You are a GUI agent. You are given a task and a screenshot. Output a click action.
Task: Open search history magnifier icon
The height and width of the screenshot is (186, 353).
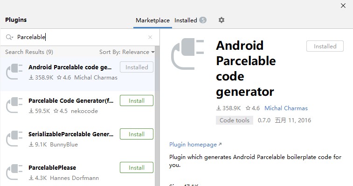(x=9, y=37)
